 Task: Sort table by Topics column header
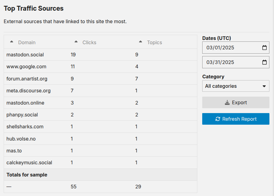(x=155, y=42)
